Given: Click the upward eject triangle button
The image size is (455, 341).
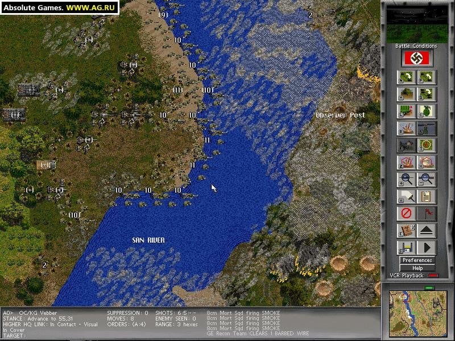Looking at the screenshot, I should click(x=427, y=231).
